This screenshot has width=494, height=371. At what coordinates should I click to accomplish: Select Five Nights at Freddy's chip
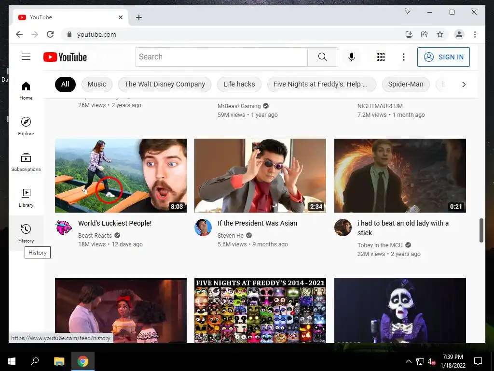tap(321, 84)
